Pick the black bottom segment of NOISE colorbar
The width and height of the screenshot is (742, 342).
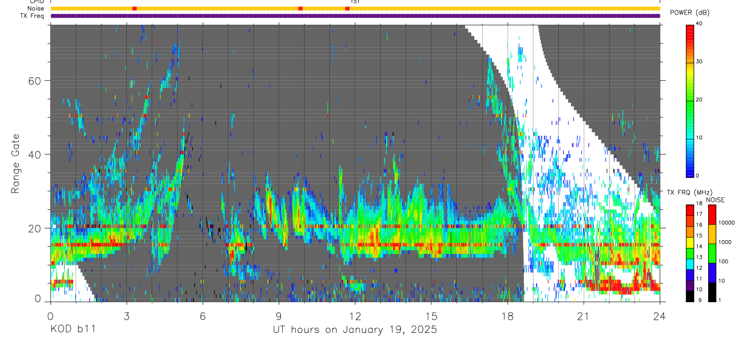(712, 292)
